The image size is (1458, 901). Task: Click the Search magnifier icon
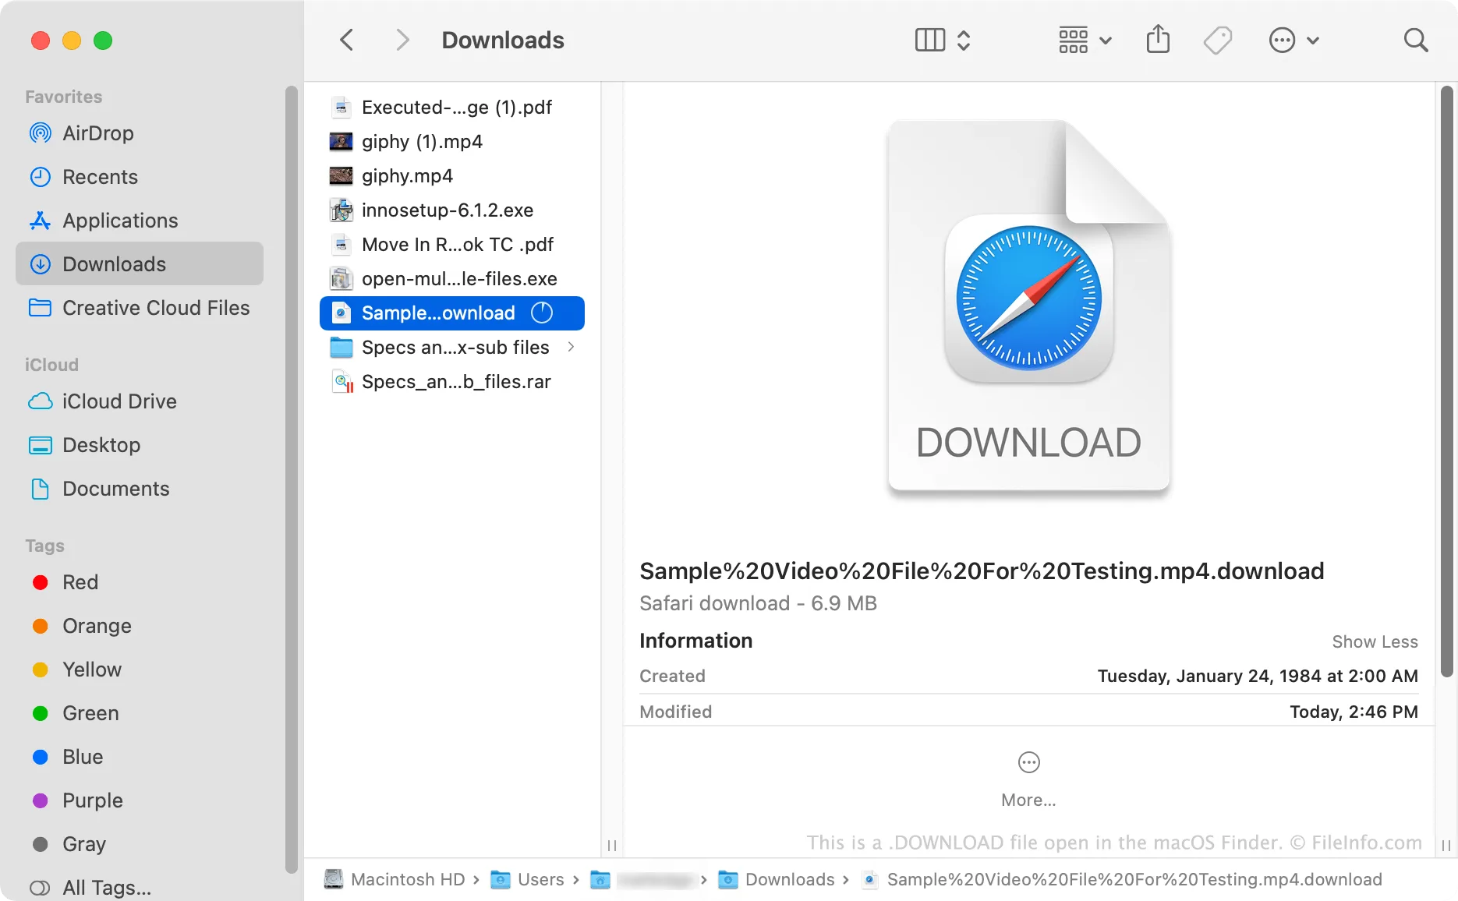[1415, 40]
